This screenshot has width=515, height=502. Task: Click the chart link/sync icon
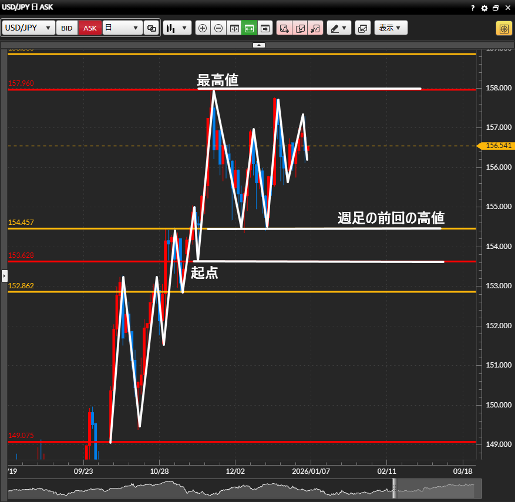[x=152, y=28]
